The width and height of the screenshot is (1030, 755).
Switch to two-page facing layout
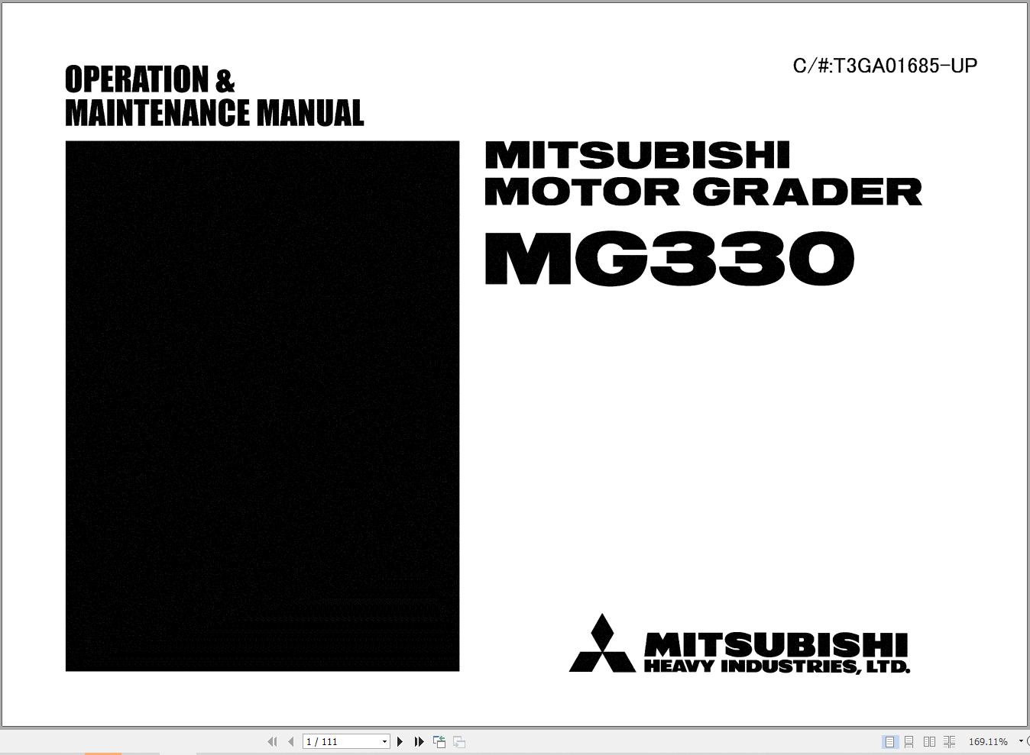[929, 741]
